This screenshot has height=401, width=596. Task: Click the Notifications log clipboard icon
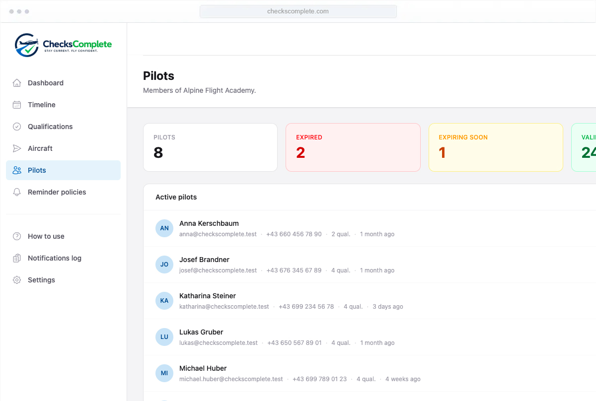click(x=17, y=258)
